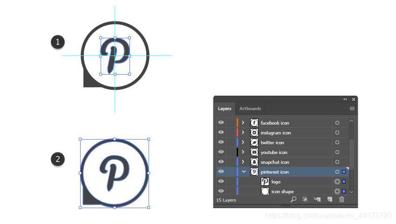396x224 pixels.
Task: Toggle visibility of the logo sublayer
Action: click(x=221, y=182)
